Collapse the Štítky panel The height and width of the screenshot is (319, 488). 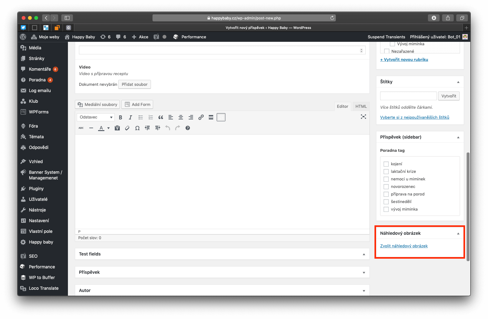click(x=458, y=82)
